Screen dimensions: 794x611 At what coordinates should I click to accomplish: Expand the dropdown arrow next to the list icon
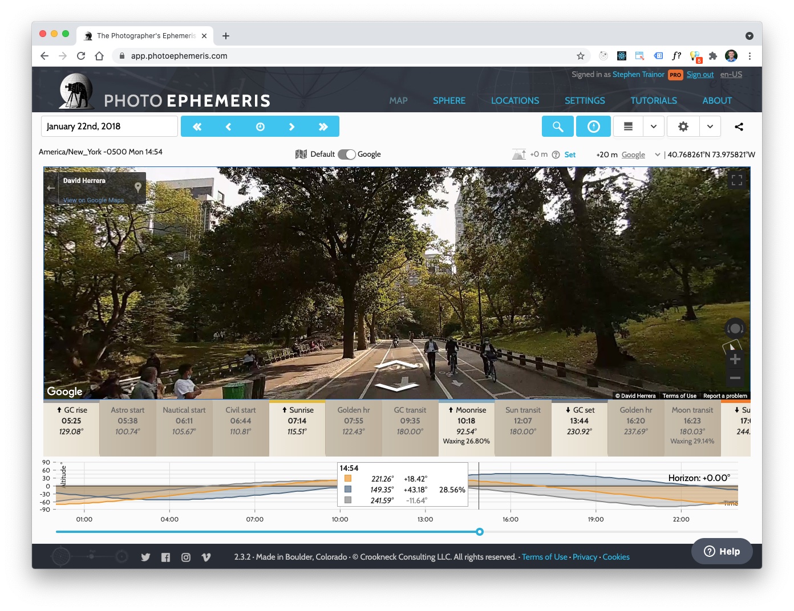pos(654,127)
